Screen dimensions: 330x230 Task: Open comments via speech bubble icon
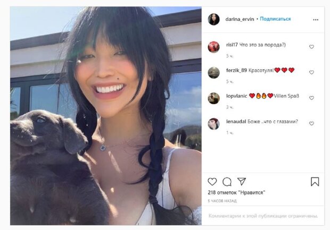(227, 182)
